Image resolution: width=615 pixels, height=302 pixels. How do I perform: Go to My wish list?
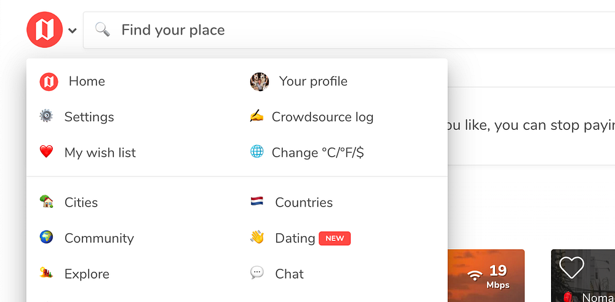point(100,153)
